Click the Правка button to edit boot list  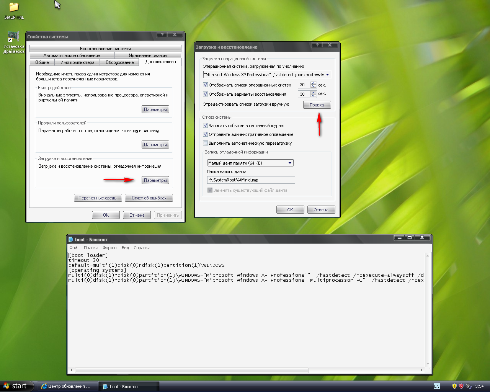click(317, 105)
